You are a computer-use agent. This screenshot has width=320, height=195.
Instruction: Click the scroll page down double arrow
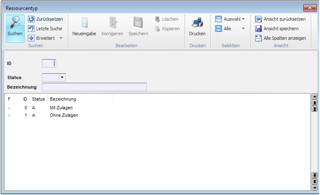pyautogui.click(x=315, y=181)
